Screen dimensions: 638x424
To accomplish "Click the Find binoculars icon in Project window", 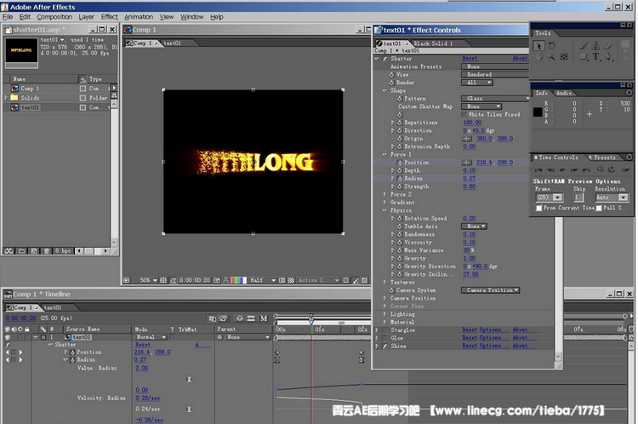I will coord(9,251).
